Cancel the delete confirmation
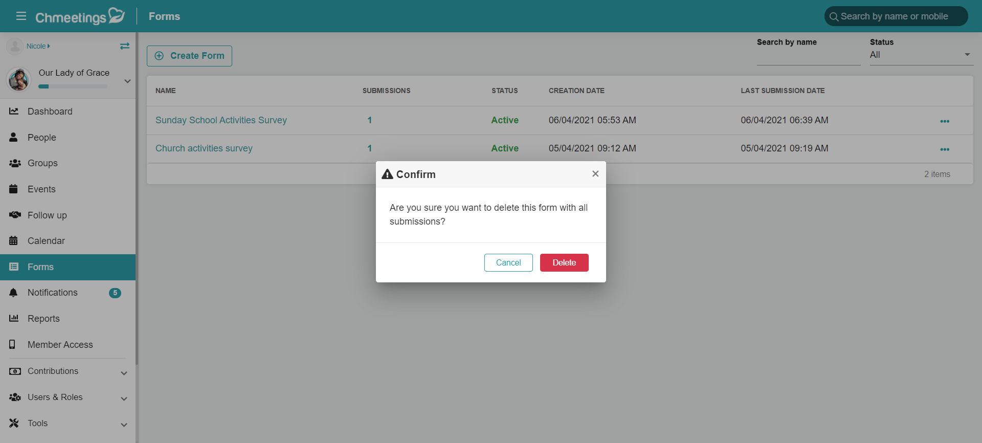This screenshot has height=443, width=982. tap(508, 262)
